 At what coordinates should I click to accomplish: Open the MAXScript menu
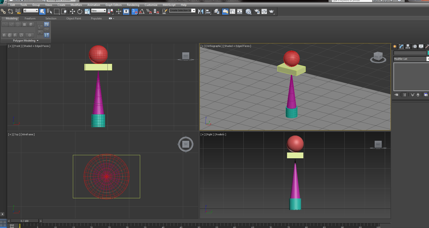pos(169,5)
